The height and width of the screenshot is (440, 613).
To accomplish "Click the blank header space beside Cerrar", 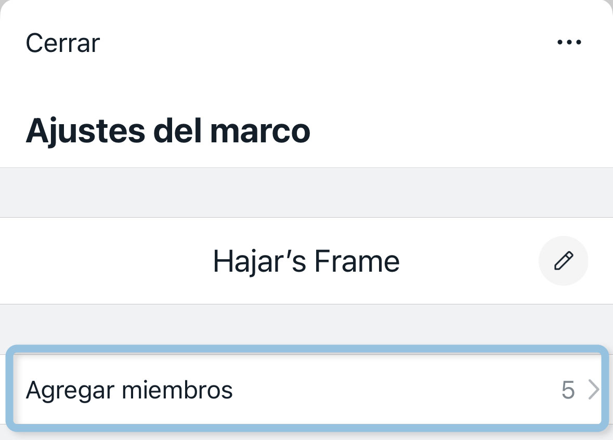I will pos(312,43).
